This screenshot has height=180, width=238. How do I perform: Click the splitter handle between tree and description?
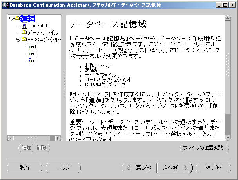[64, 79]
